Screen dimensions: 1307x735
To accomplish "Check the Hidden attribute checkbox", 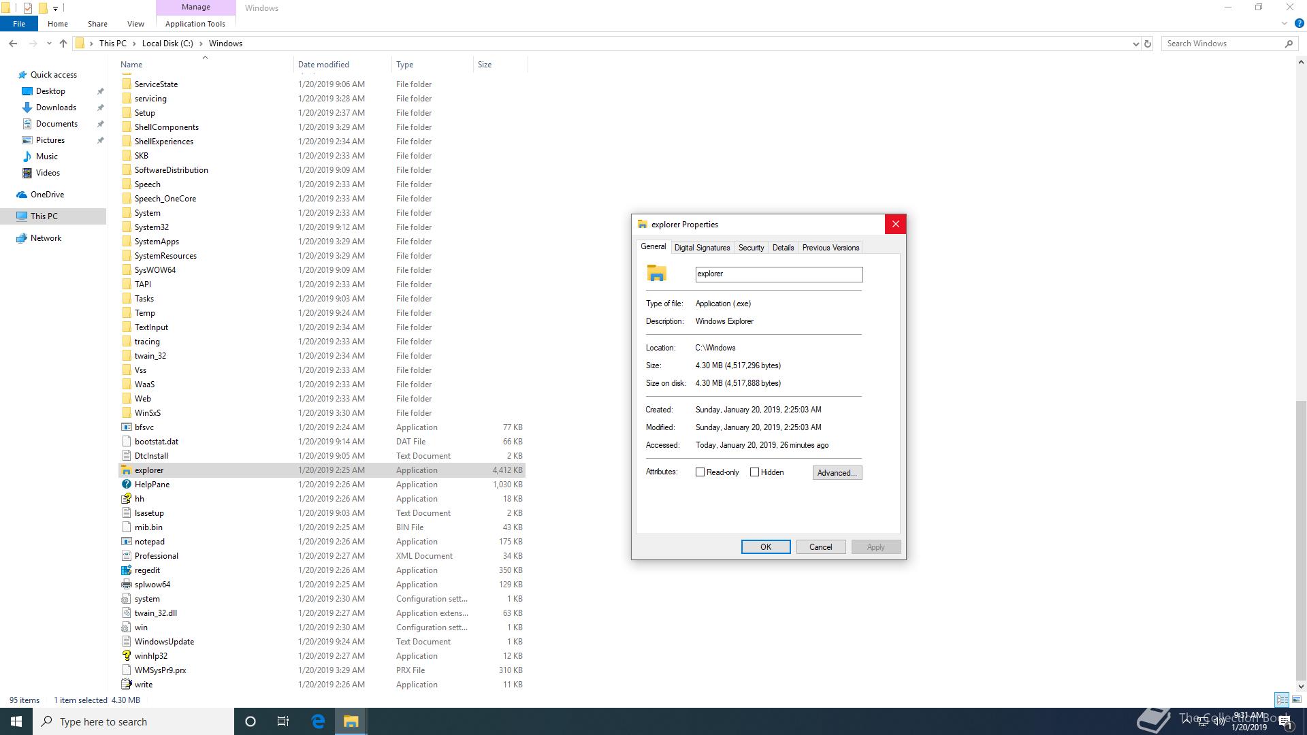I will (754, 472).
